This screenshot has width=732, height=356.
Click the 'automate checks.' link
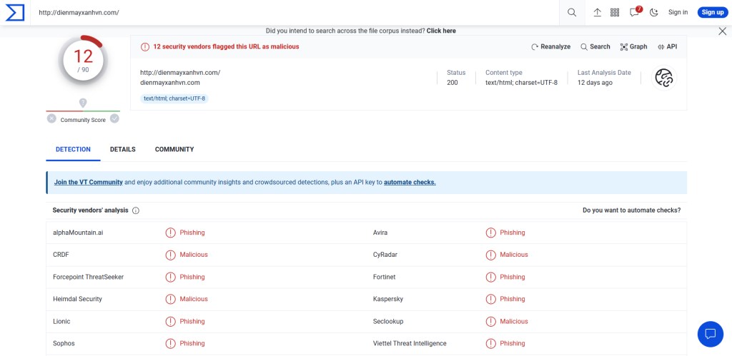point(410,182)
